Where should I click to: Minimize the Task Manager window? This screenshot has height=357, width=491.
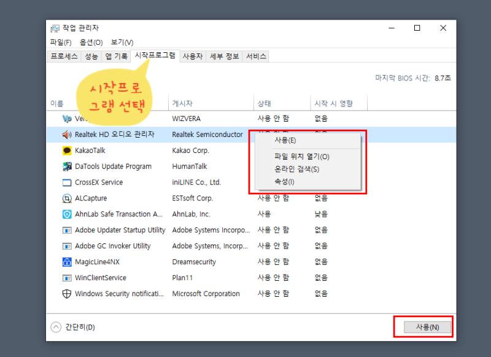point(392,28)
